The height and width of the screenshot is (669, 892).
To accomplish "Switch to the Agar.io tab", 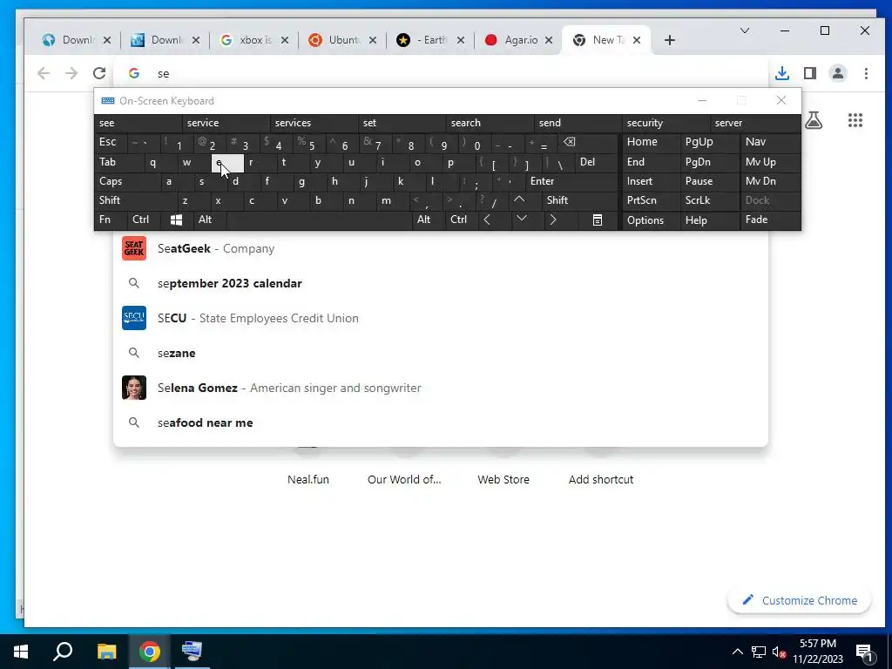I will click(x=520, y=40).
